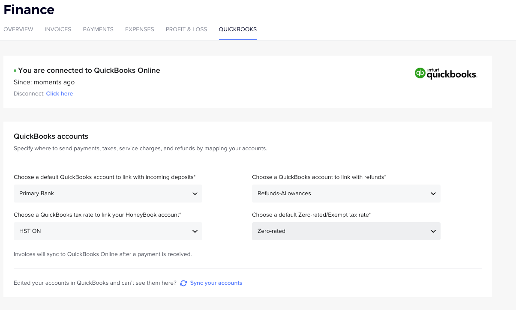Image resolution: width=516 pixels, height=310 pixels.
Task: Open the Refunds-Allowances account dropdown
Action: (x=346, y=194)
